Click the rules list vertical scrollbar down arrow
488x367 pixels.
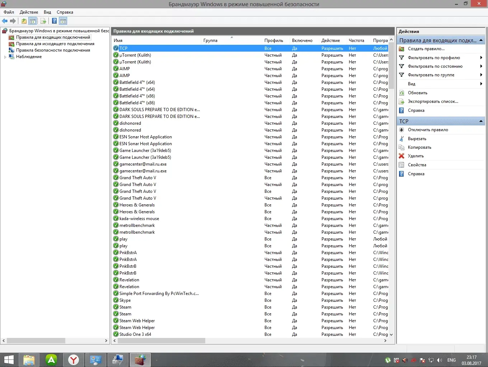point(391,335)
